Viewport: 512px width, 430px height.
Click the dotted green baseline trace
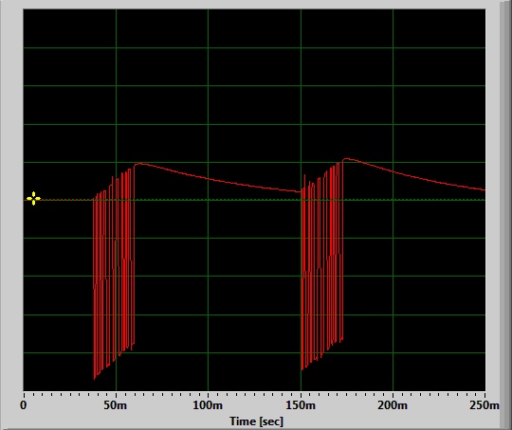tap(255, 200)
